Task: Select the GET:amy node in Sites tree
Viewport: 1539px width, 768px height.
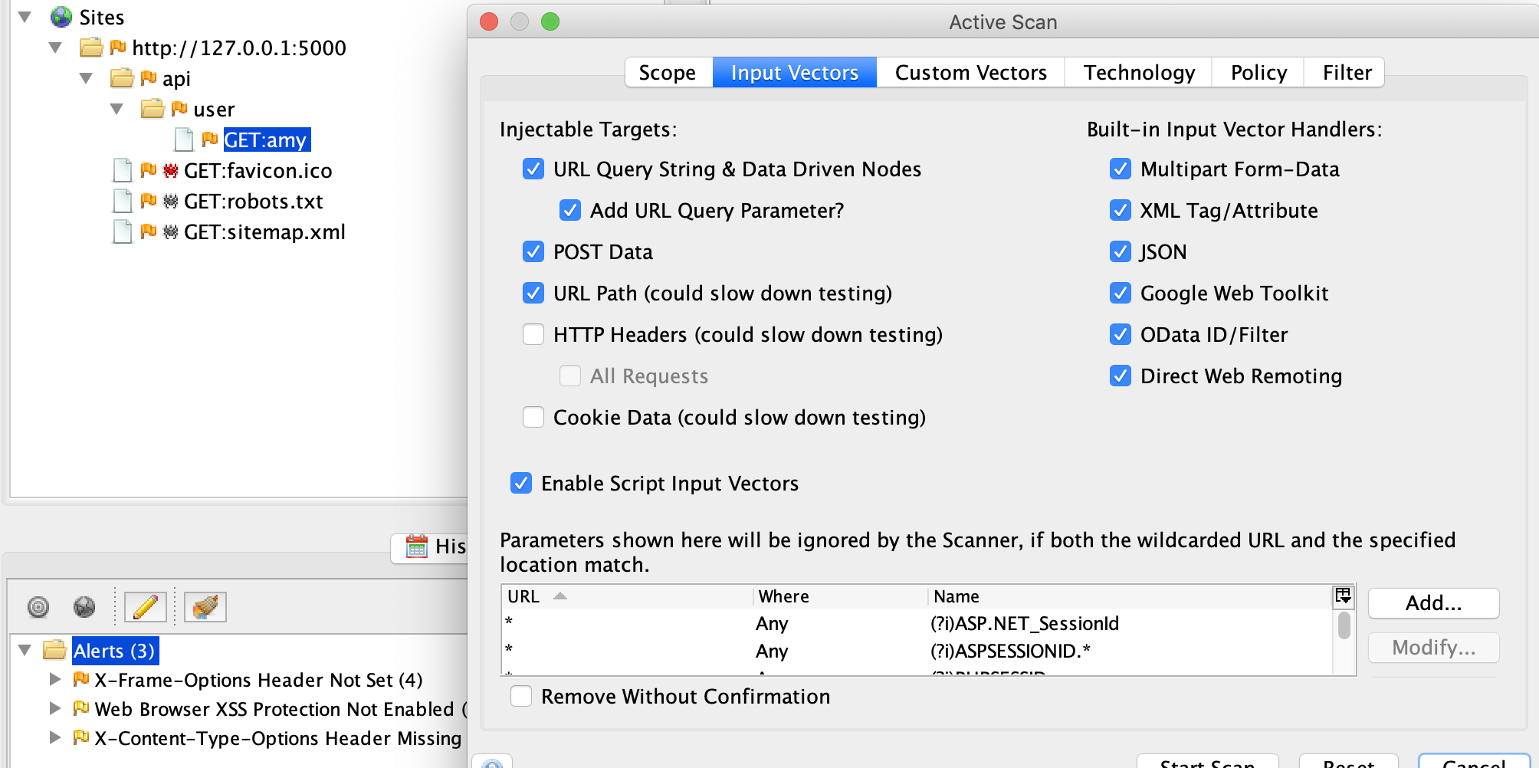Action: 266,139
